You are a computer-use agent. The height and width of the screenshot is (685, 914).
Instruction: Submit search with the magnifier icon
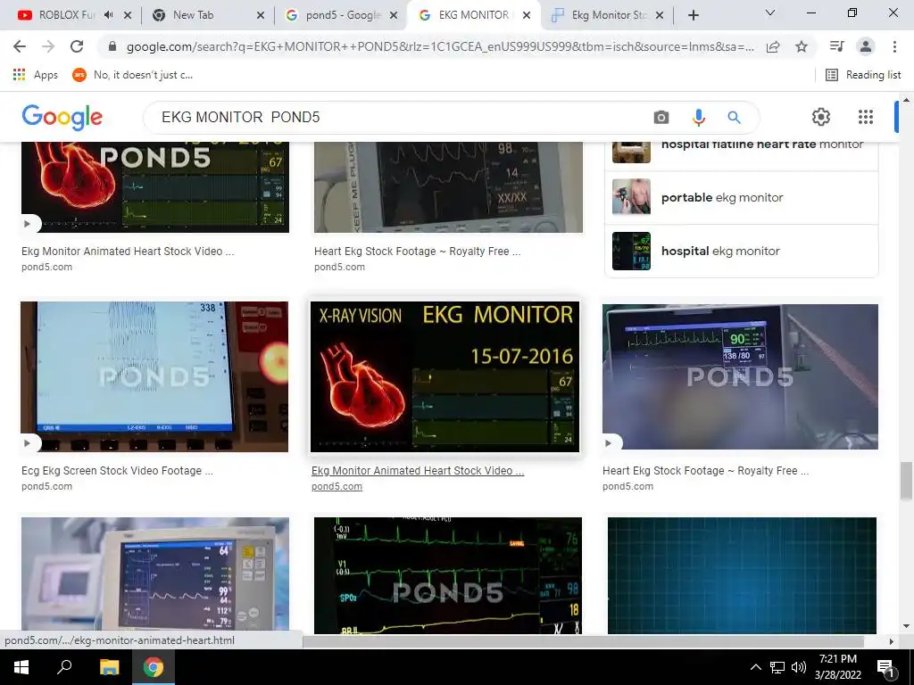[x=734, y=117]
